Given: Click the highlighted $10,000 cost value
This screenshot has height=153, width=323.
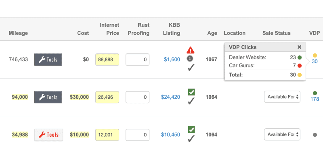Looking at the screenshot, I should point(79,135).
